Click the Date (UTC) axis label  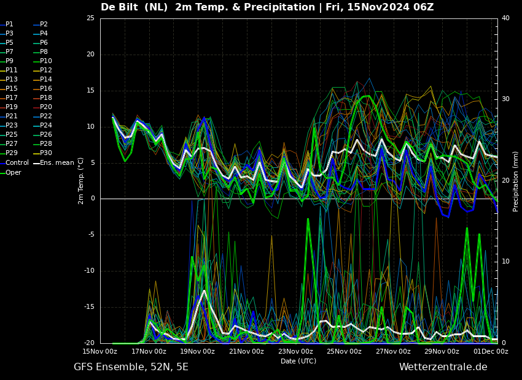298,361
